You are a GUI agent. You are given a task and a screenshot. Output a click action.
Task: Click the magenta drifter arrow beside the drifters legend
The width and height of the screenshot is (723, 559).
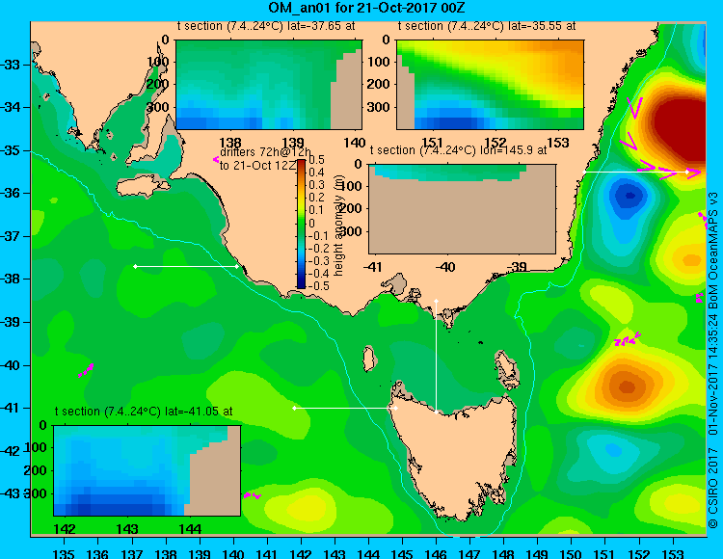[216, 159]
